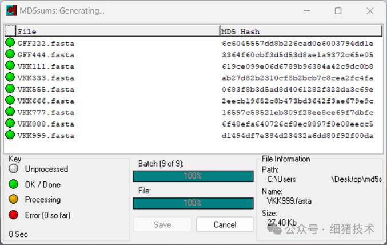The image size is (387, 245).
Task: Click hash ab27d82b2310cf8b2bcb7c8cea2fc4fa
Action: 297,78
